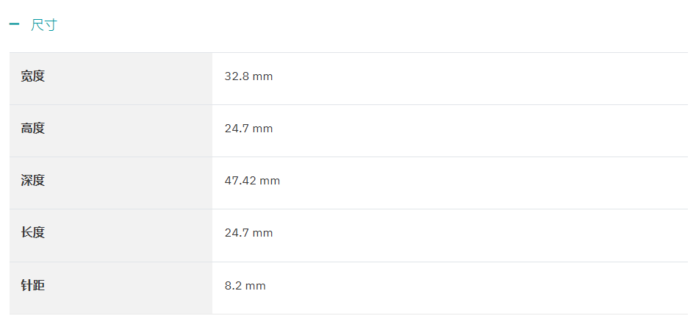The image size is (696, 327).
Task: Select the 8.2 mm pitch value
Action: (x=245, y=285)
